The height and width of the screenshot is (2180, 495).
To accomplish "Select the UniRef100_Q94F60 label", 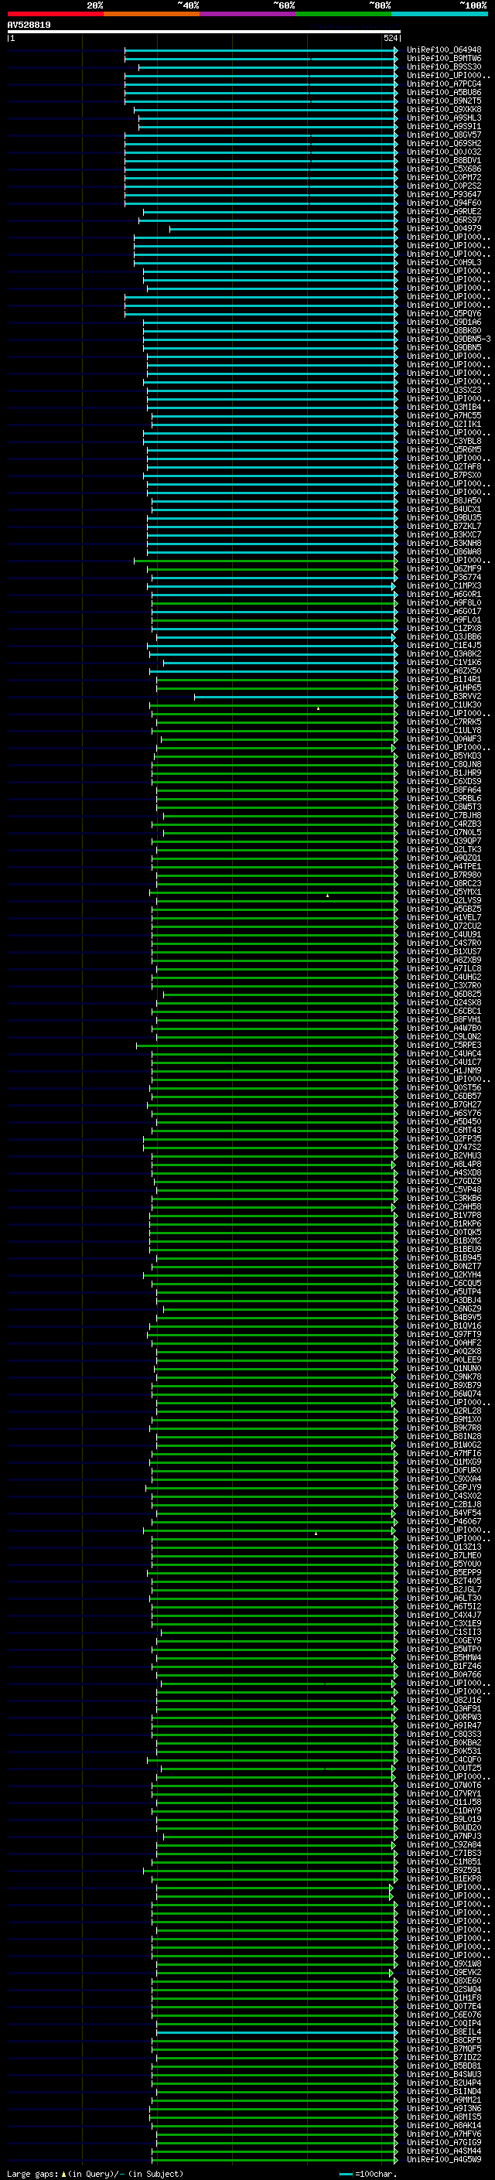I will pyautogui.click(x=444, y=203).
